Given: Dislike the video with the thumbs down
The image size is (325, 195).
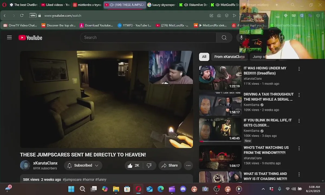Looking at the screenshot, I should 149,165.
